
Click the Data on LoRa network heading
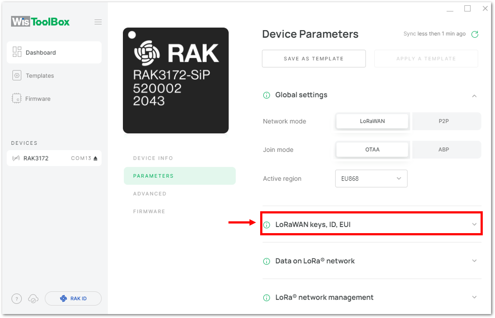(x=315, y=261)
